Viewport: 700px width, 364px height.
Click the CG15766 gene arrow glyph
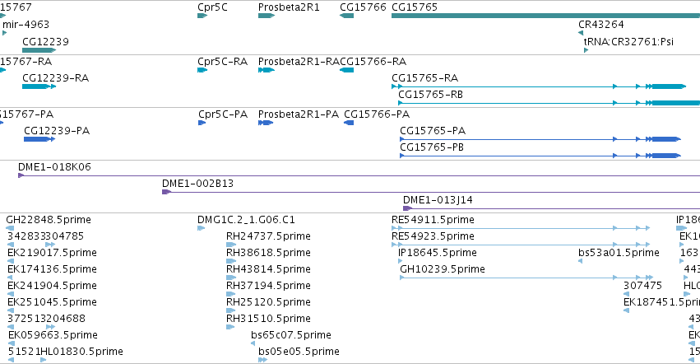coord(346,16)
